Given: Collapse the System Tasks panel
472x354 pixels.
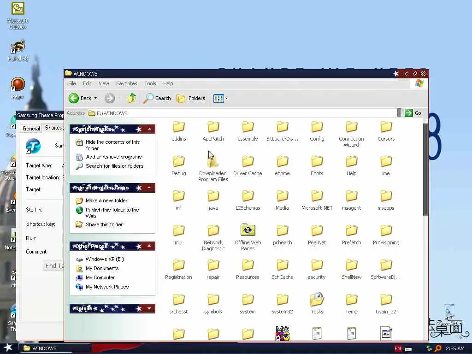Looking at the screenshot, I should [149, 129].
